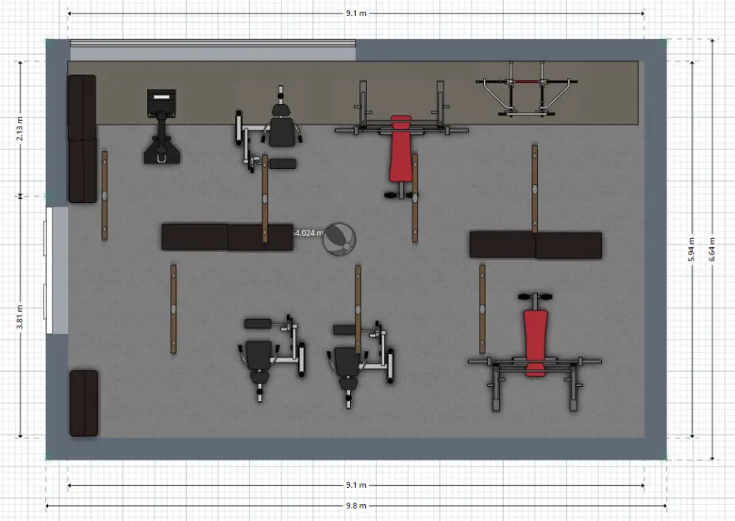
Task: Select the wooden beam nearest the left wall
Action: pos(105,196)
